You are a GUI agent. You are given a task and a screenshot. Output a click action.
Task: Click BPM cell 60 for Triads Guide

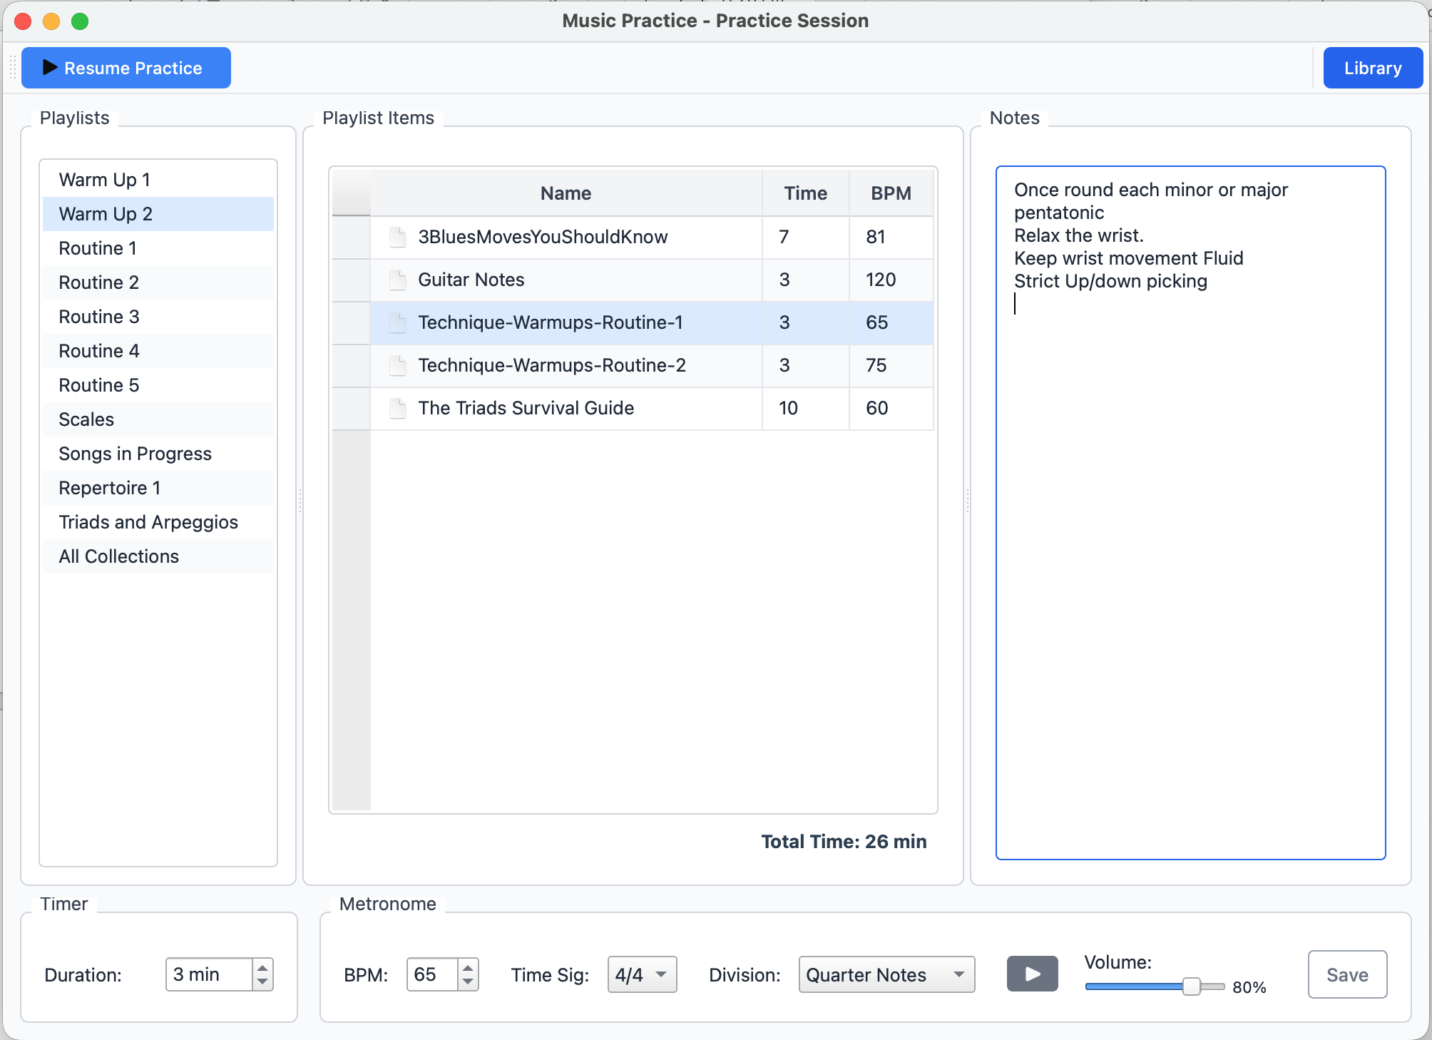(891, 408)
